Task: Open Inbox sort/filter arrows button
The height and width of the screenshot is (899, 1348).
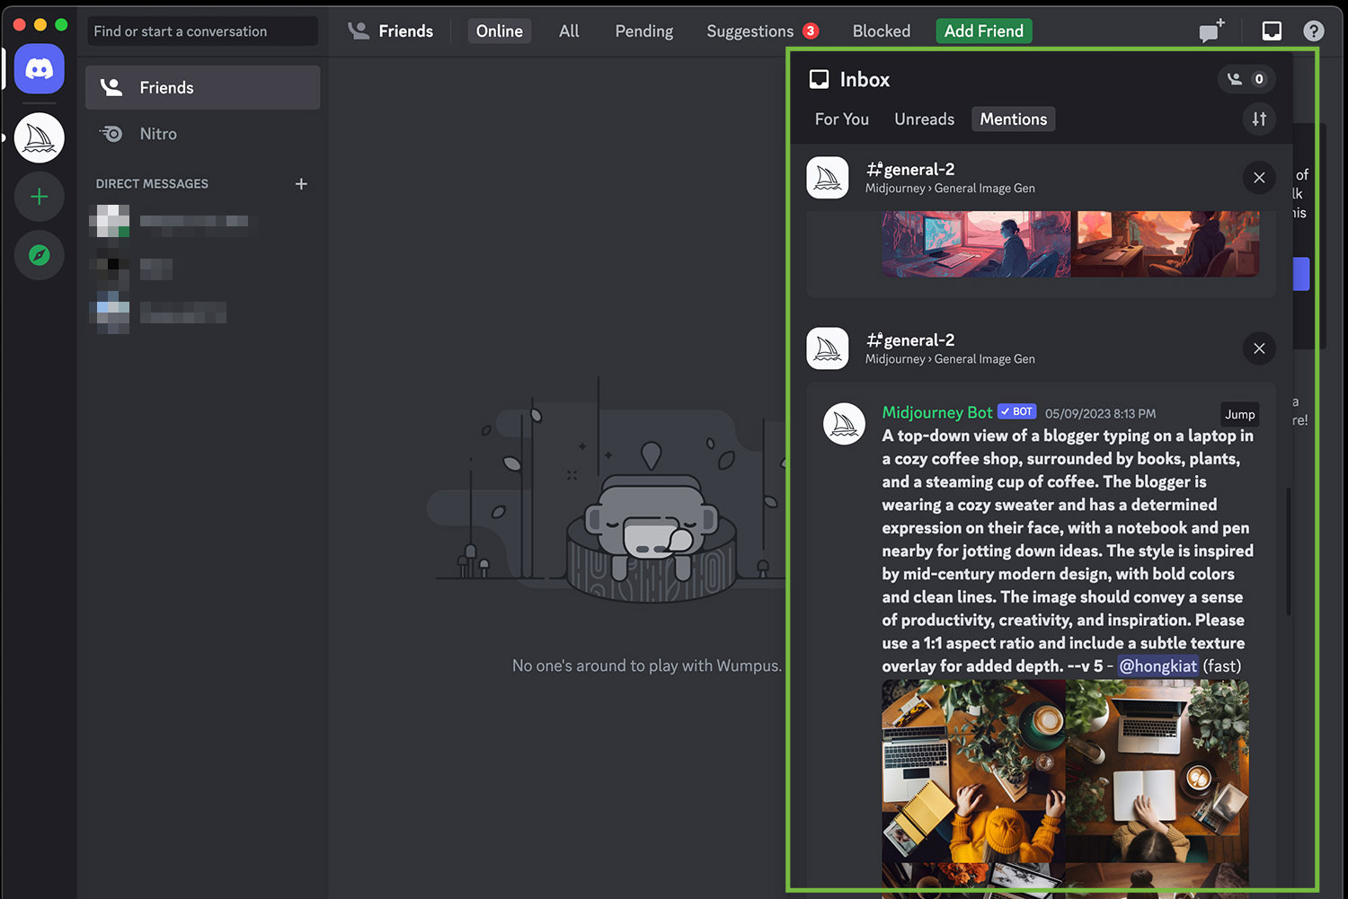Action: [x=1259, y=119]
